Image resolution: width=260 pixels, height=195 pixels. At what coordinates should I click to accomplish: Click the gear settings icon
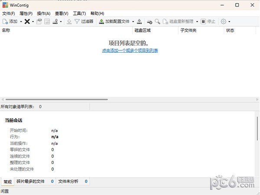[x=223, y=22]
